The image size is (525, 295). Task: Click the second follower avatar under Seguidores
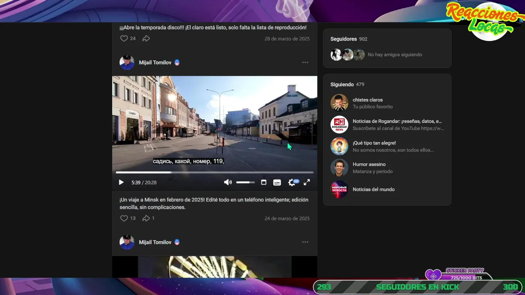point(348,54)
